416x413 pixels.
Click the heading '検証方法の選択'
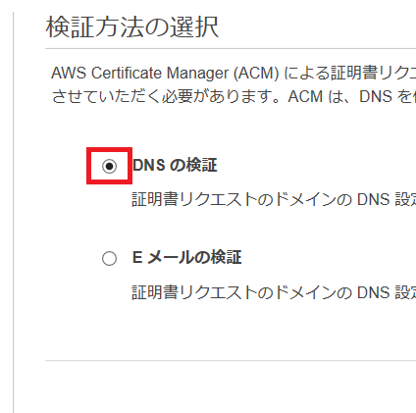[x=132, y=27]
